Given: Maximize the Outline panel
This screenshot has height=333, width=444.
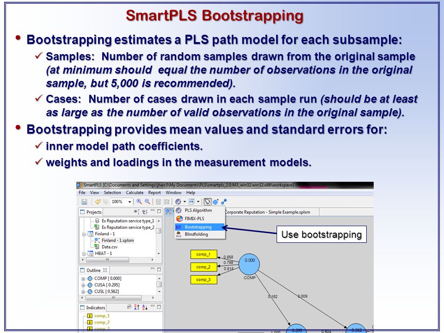Looking at the screenshot, I should tap(159, 269).
